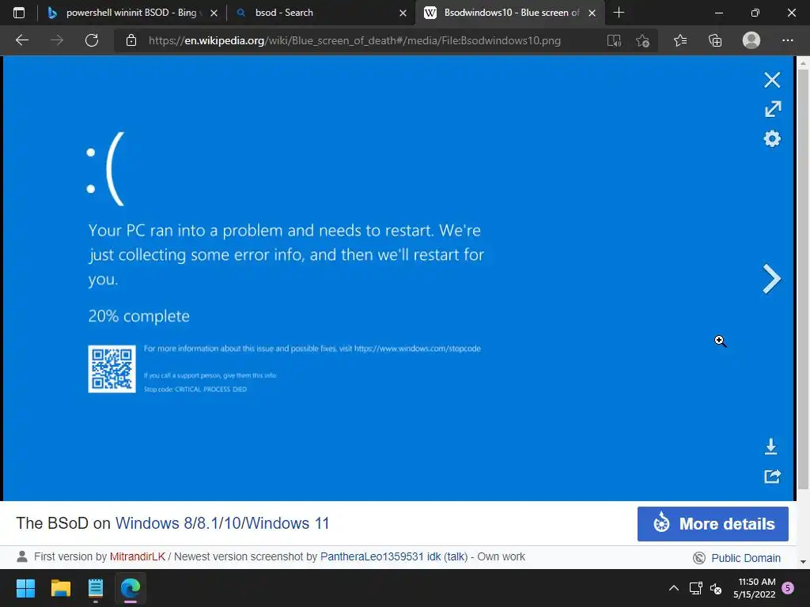
Task: Open Notepad from the taskbar
Action: point(96,588)
